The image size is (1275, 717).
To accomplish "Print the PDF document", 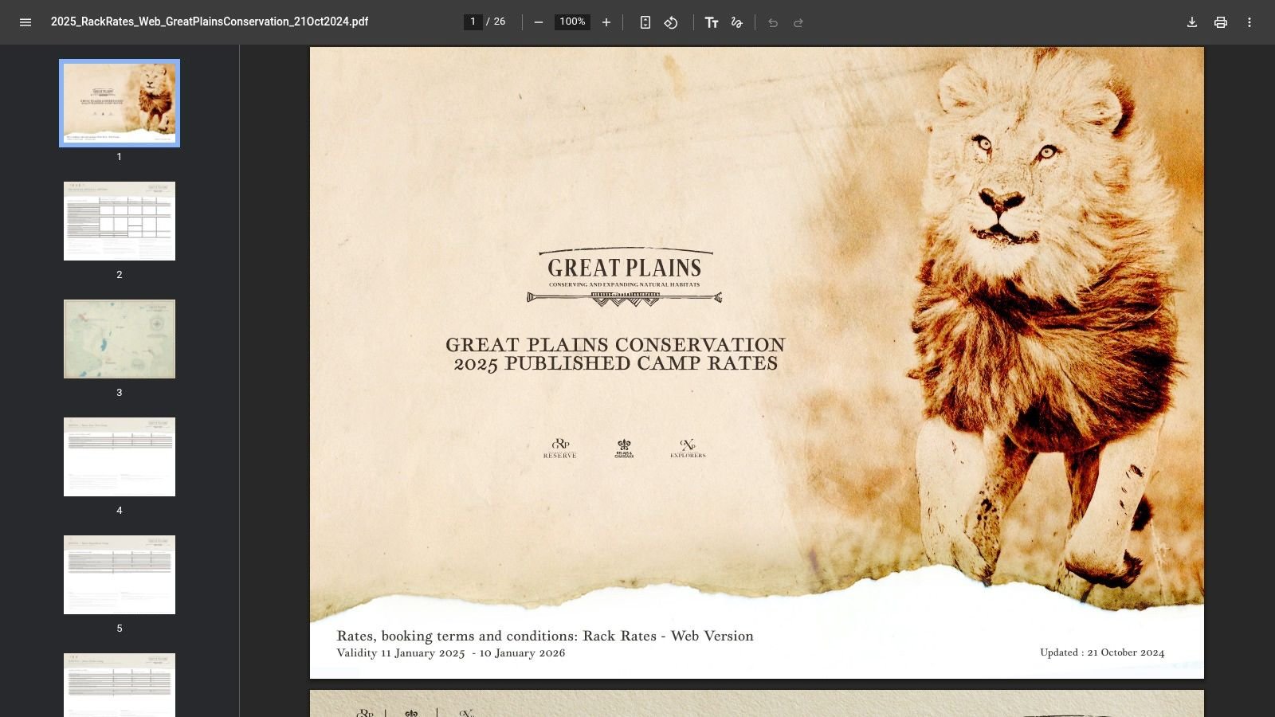I will coord(1221,22).
